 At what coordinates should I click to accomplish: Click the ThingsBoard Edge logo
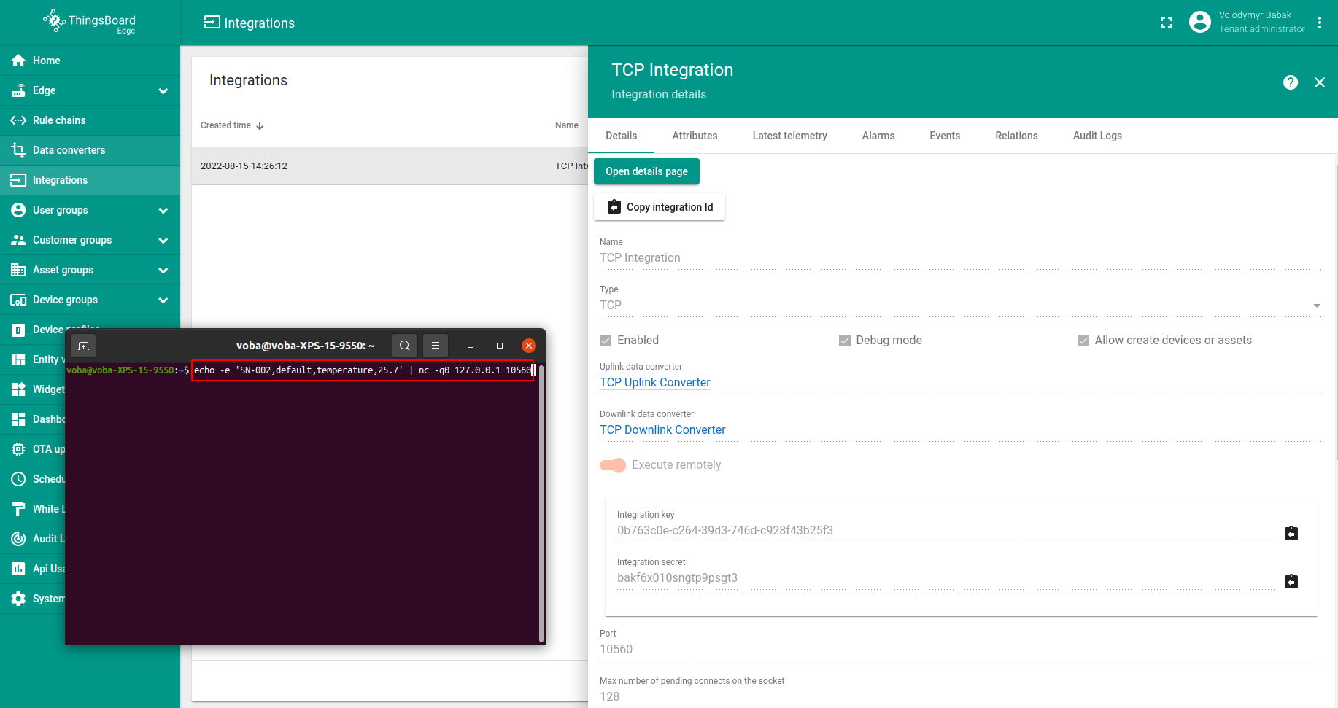pos(90,22)
